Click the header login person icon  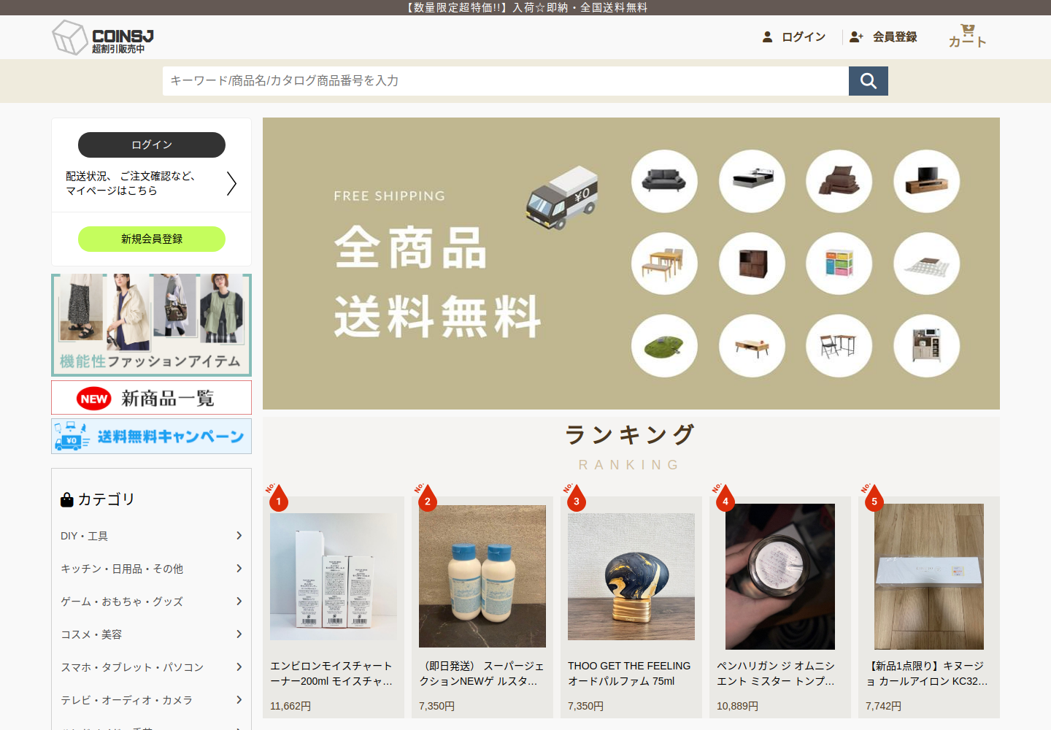(767, 36)
